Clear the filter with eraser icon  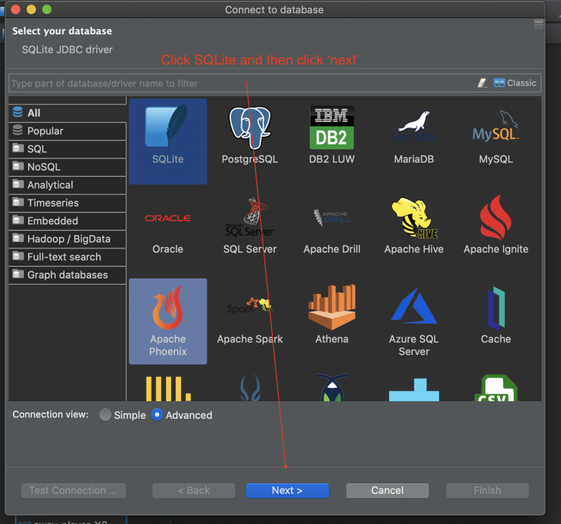(482, 83)
